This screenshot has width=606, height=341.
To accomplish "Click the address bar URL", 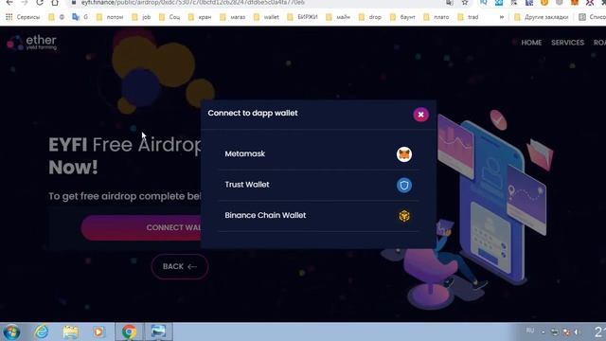I will (193, 3).
